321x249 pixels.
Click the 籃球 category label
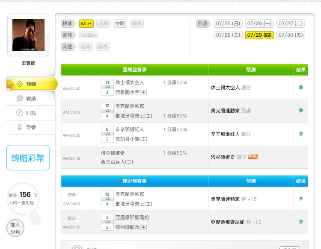click(68, 35)
